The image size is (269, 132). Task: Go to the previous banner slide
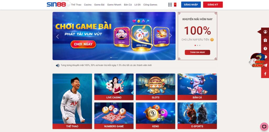pos(58,37)
